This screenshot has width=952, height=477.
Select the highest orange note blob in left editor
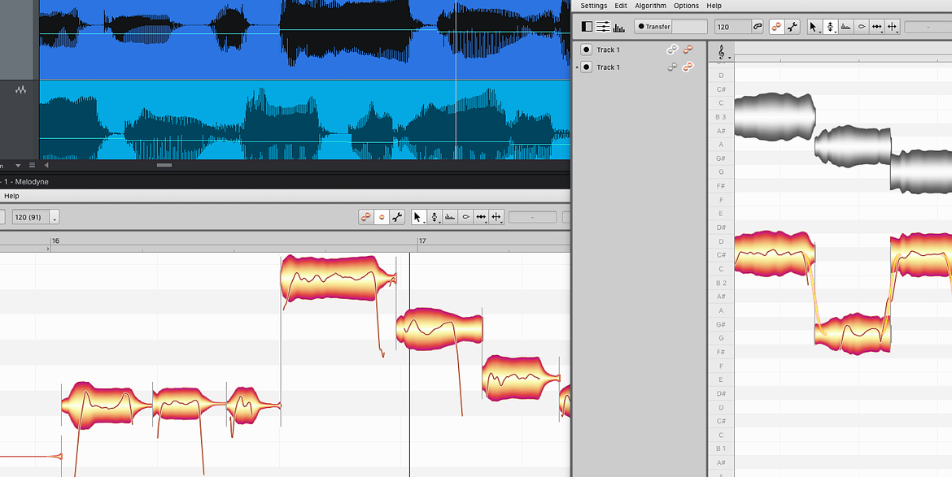(338, 278)
